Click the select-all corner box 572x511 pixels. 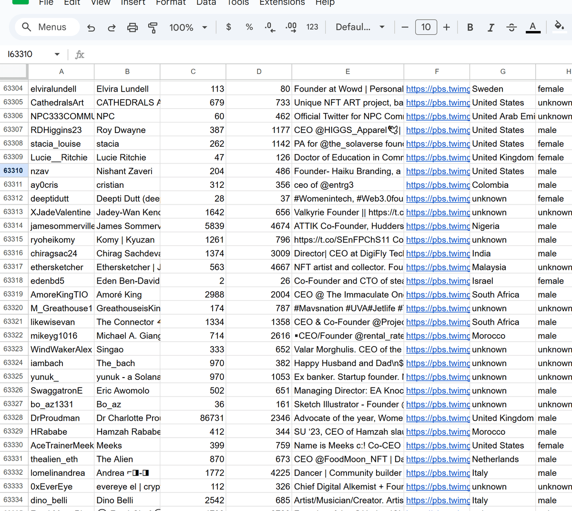click(14, 72)
